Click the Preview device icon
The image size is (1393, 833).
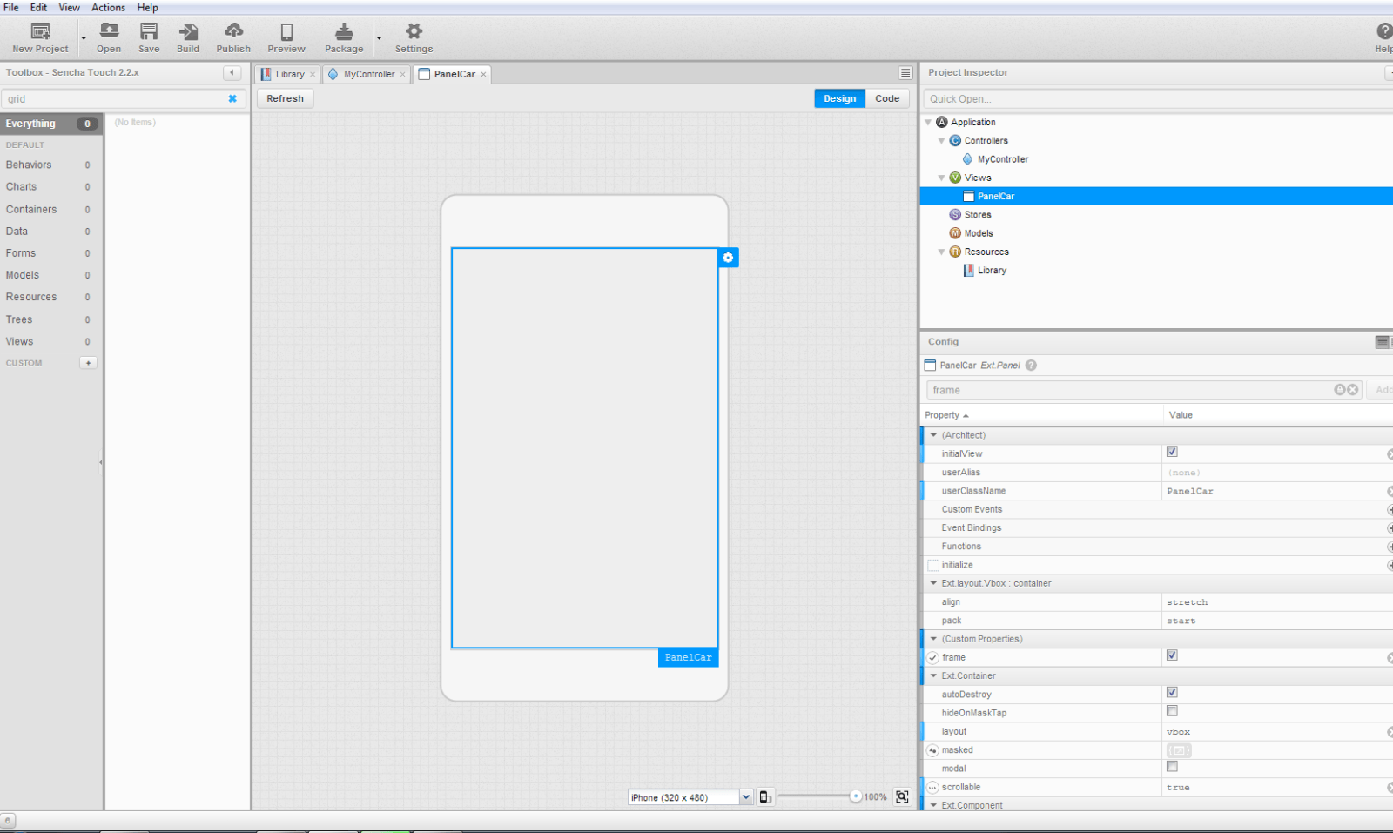(x=286, y=32)
